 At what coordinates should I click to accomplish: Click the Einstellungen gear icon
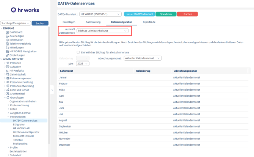tap(7, 55)
